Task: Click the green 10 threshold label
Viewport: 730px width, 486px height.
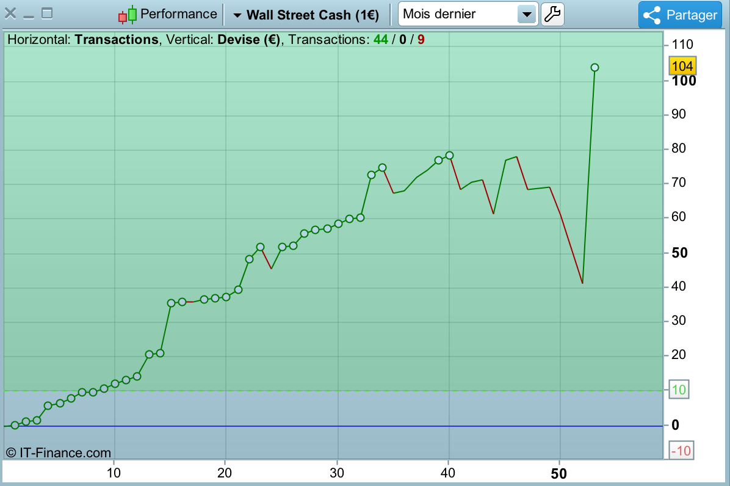Action: click(679, 390)
